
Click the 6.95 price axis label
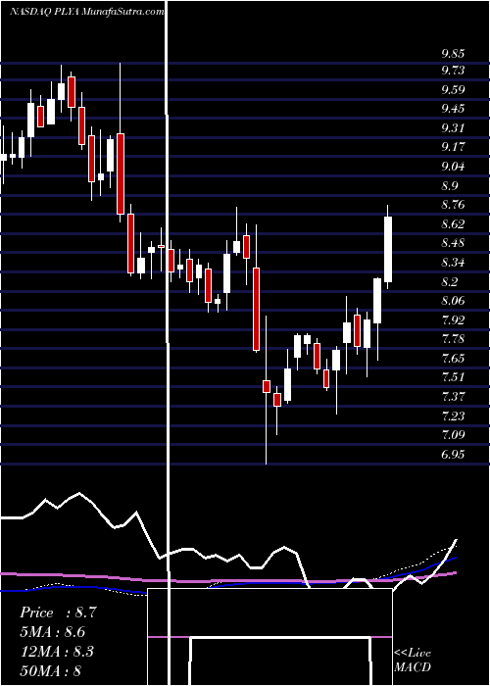pos(453,454)
